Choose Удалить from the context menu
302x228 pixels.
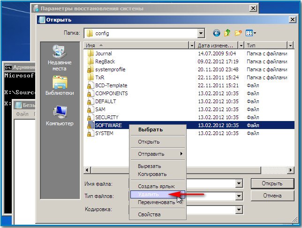pyautogui.click(x=148, y=194)
